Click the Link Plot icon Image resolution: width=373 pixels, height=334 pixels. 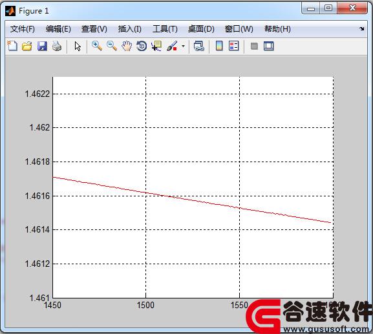pos(199,46)
